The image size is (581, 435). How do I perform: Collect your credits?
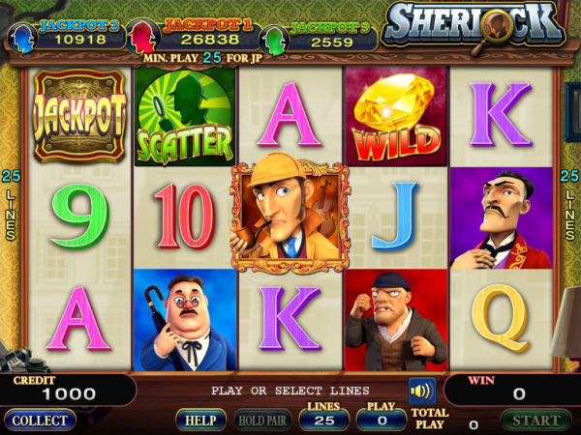[40, 420]
